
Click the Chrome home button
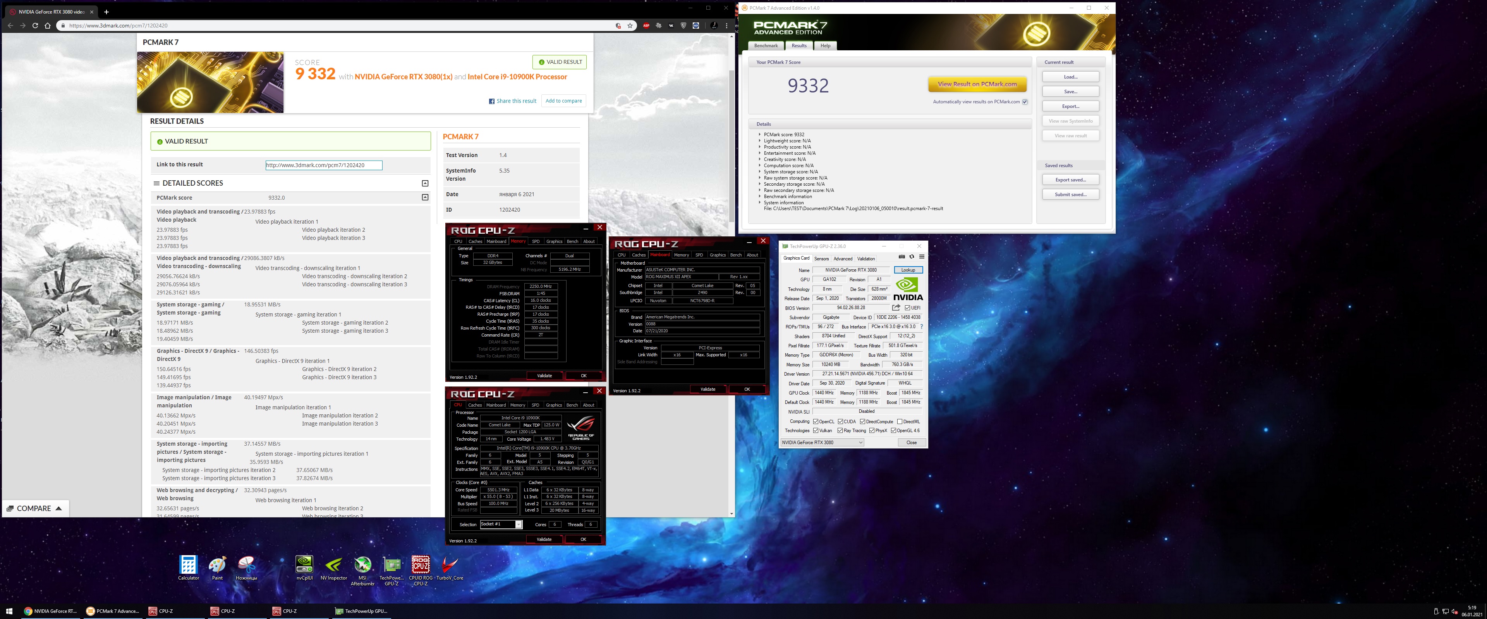point(48,26)
